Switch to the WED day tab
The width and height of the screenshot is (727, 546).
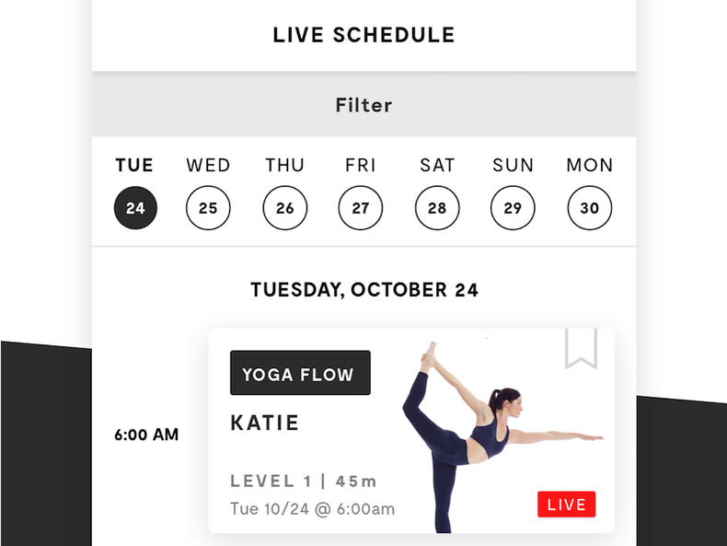208,166
